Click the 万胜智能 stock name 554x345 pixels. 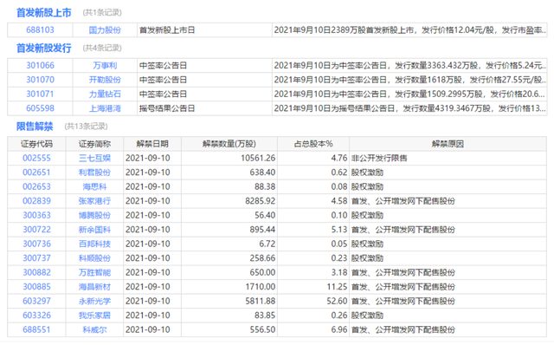[94, 272]
